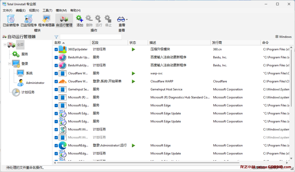Click the 360ZipUpdater folder icon
295x172 pixels.
[x=63, y=49]
